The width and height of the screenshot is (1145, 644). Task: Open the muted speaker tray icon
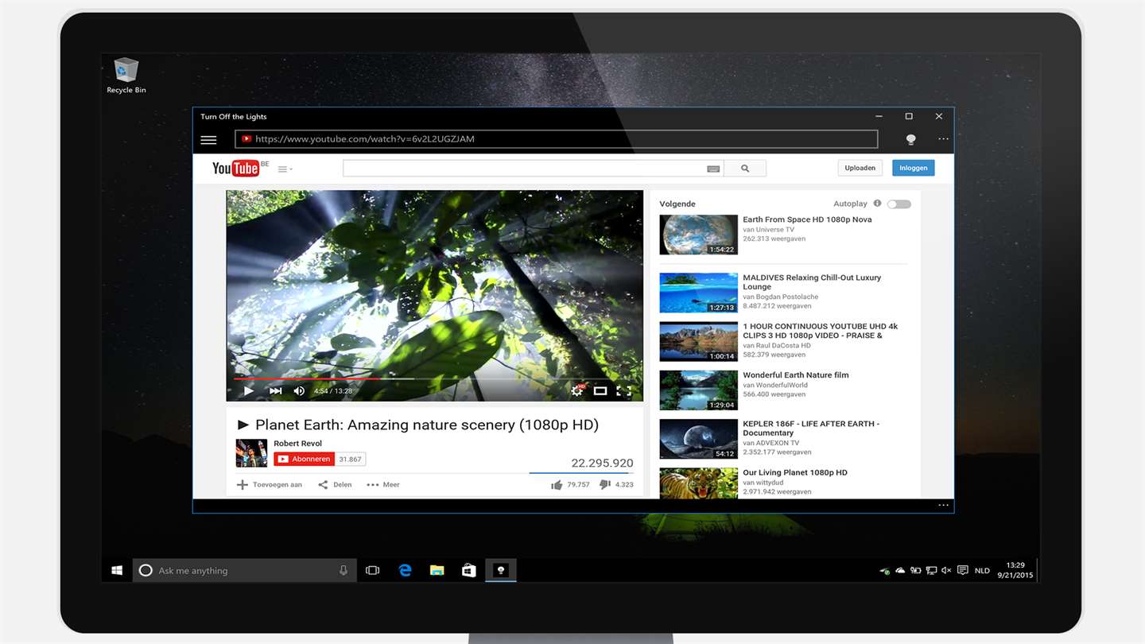pyautogui.click(x=946, y=570)
